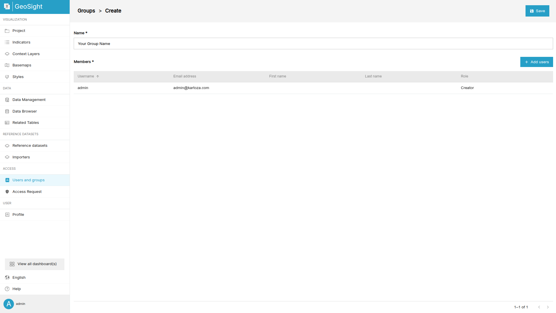Open Related Tables page
556x313 pixels.
coord(35,123)
